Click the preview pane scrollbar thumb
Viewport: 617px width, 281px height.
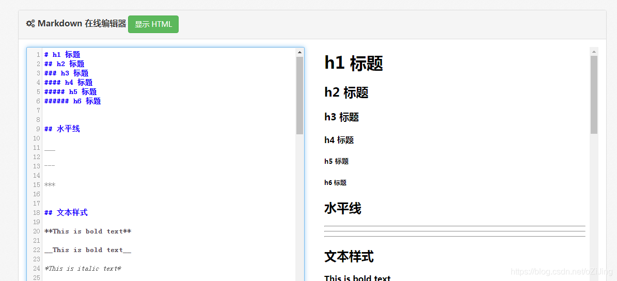pos(594,95)
